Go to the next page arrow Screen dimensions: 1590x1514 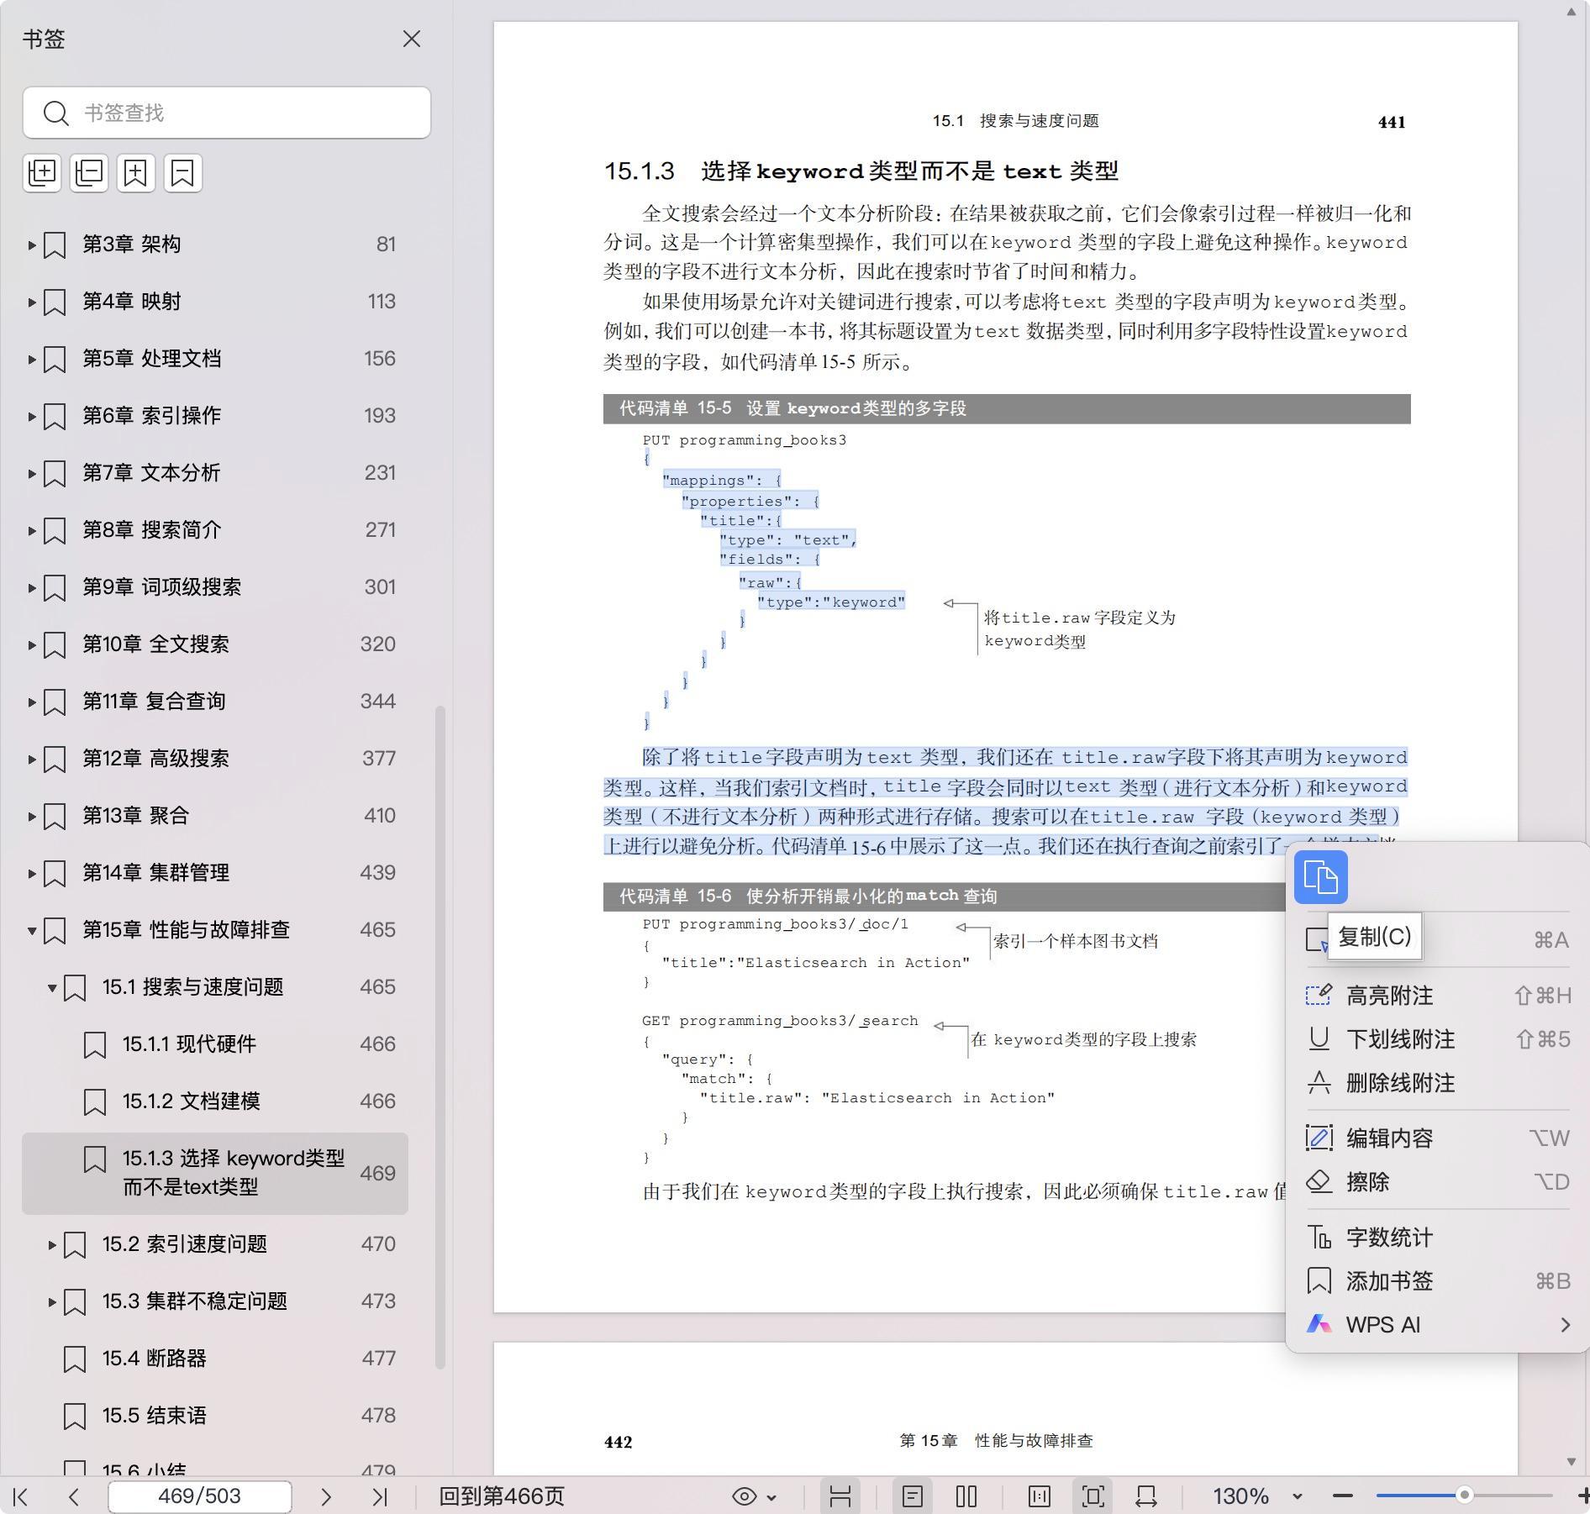tap(326, 1496)
